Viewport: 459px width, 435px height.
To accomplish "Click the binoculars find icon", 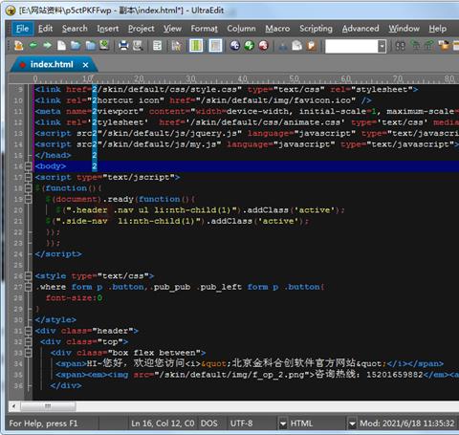I will (400, 46).
